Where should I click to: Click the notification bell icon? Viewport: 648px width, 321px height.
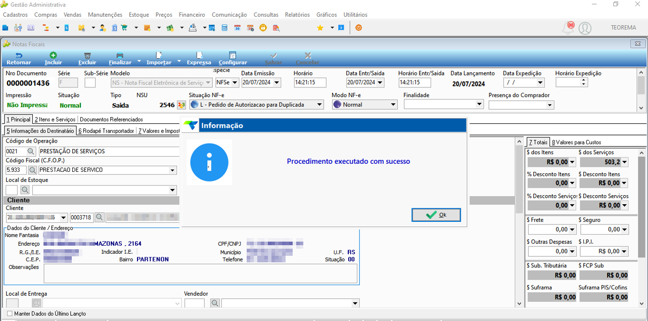(568, 28)
